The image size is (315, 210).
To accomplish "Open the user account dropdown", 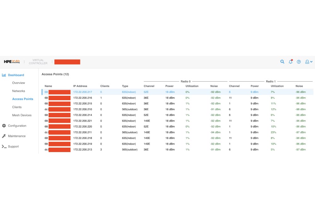I will (308, 62).
